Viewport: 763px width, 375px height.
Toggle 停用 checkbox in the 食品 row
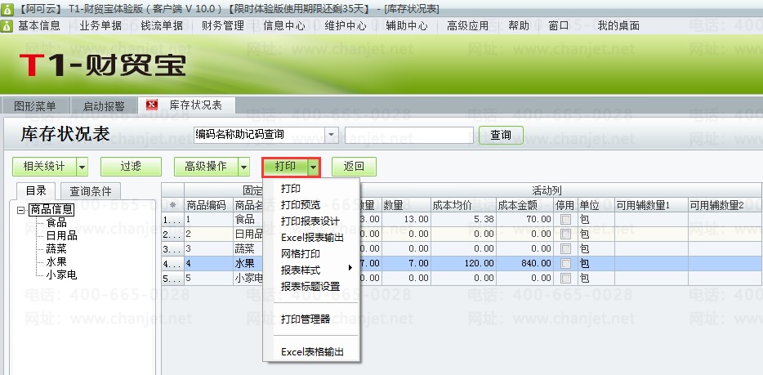click(565, 220)
